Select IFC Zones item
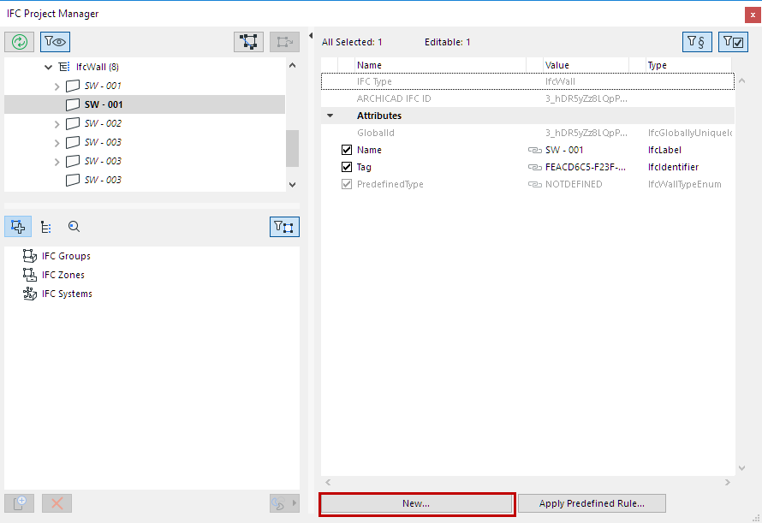 (63, 275)
